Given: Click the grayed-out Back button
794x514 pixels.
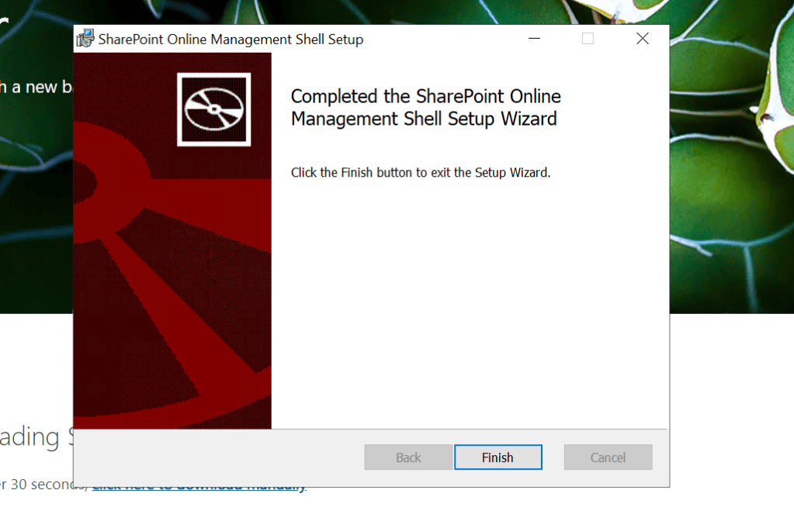Looking at the screenshot, I should tap(408, 457).
